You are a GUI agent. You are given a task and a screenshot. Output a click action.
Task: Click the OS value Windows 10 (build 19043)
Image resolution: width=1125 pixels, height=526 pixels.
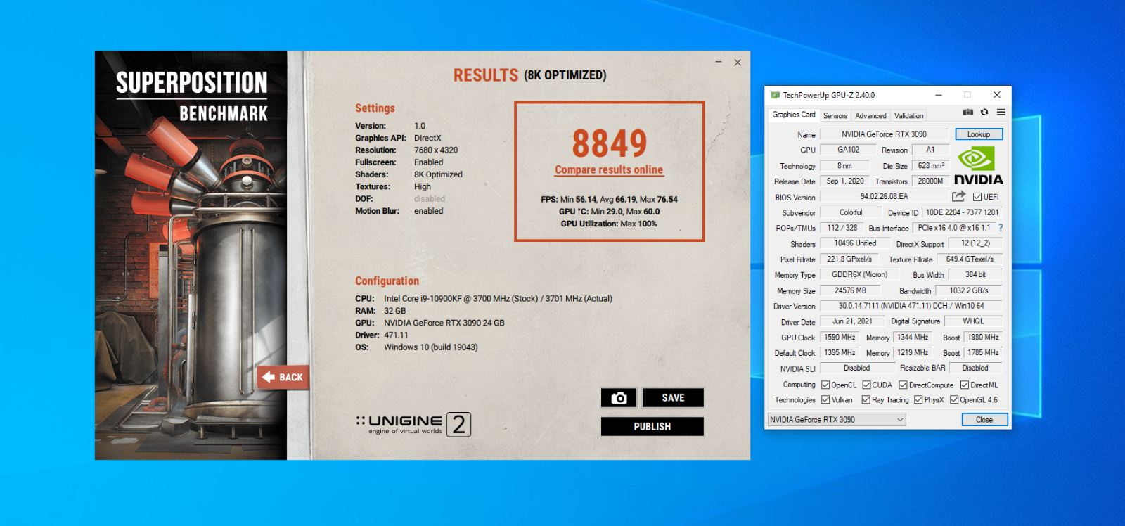pyautogui.click(x=430, y=347)
